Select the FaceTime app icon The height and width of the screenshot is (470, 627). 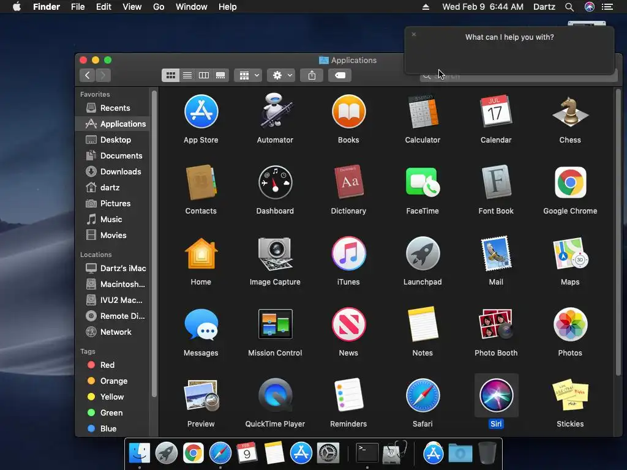[422, 182]
